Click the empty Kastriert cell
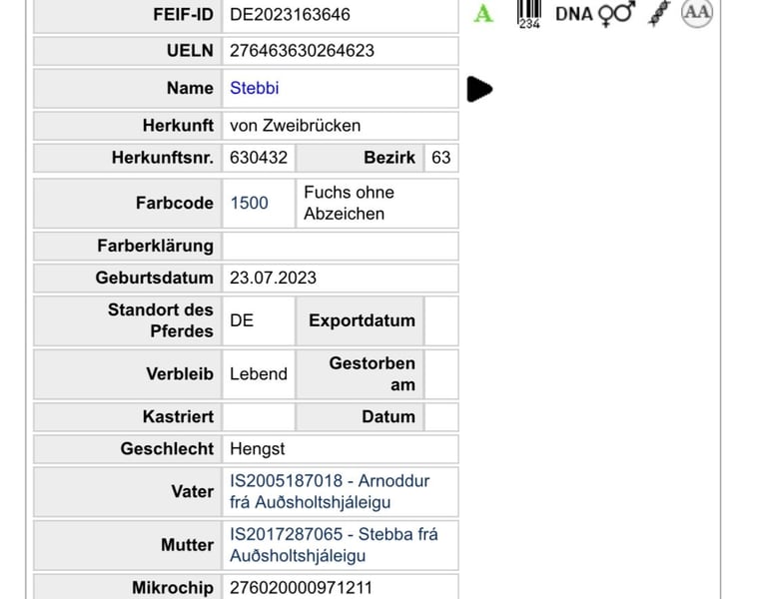Viewport: 761px width, 599px height. 258,416
